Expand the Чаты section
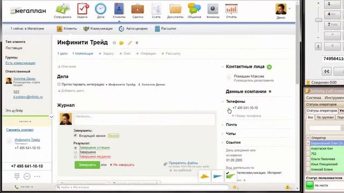 (223, 133)
